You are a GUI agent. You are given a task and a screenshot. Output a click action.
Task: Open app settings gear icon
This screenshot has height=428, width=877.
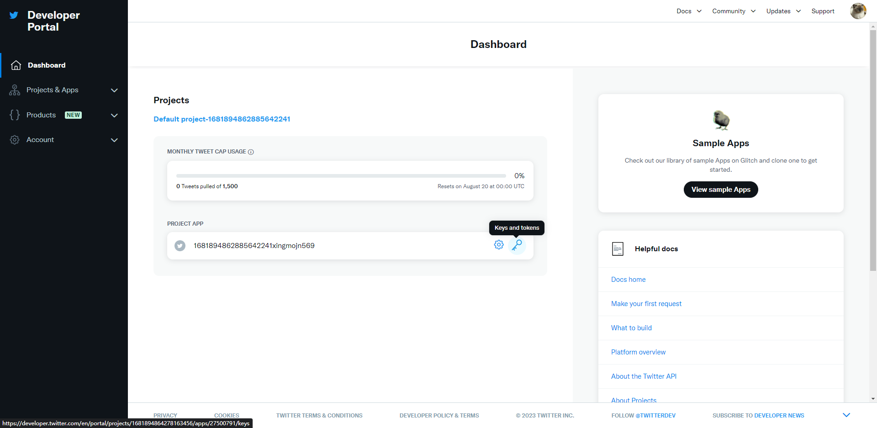point(499,245)
